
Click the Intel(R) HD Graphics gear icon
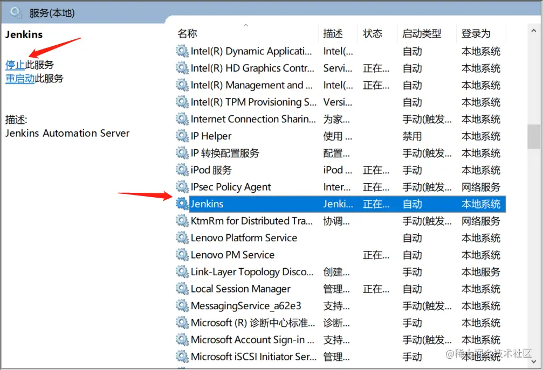[182, 68]
